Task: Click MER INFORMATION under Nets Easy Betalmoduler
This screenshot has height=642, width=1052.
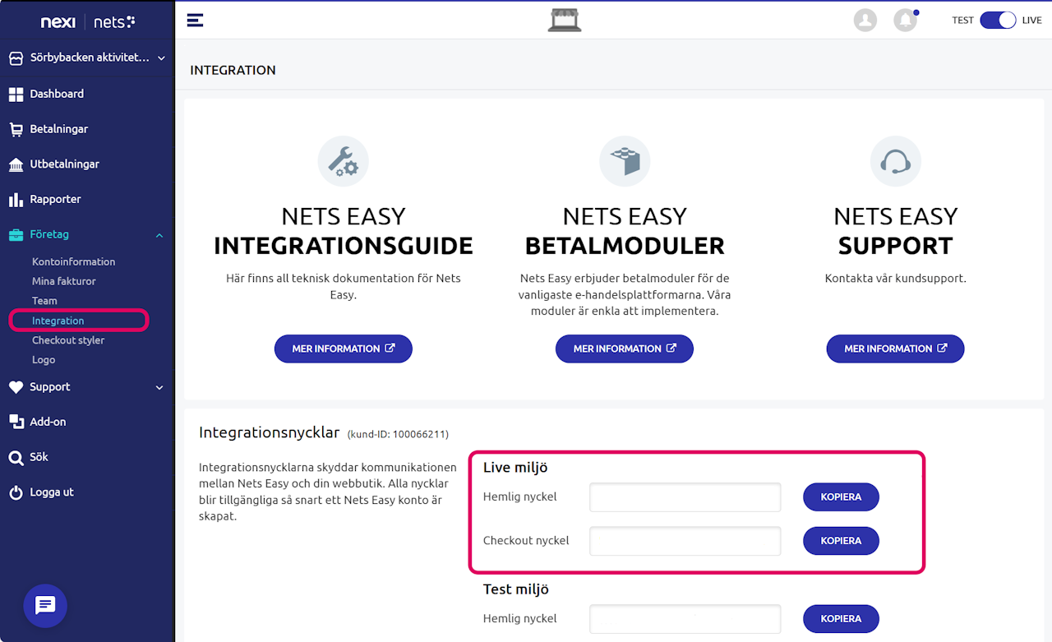Action: pos(625,349)
